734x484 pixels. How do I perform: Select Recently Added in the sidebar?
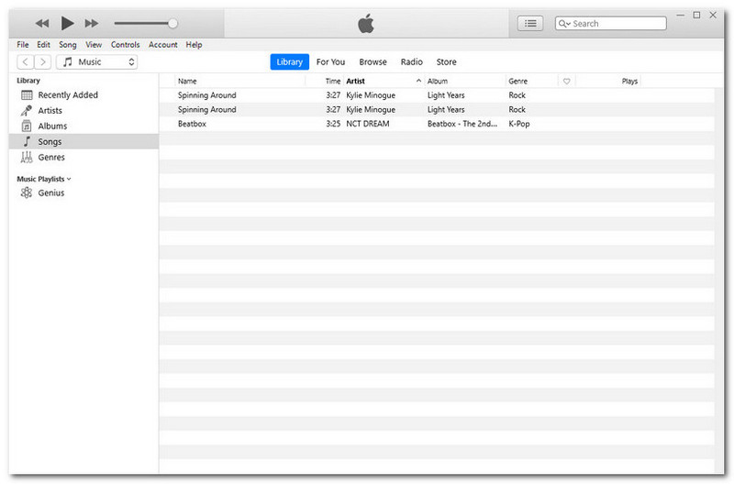click(83, 95)
